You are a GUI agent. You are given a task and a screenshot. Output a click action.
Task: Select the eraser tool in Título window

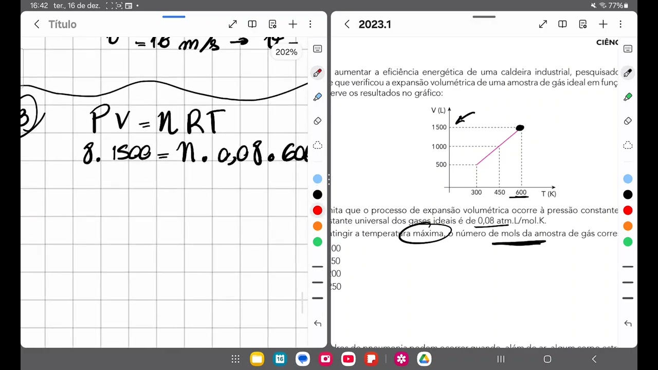point(318,121)
